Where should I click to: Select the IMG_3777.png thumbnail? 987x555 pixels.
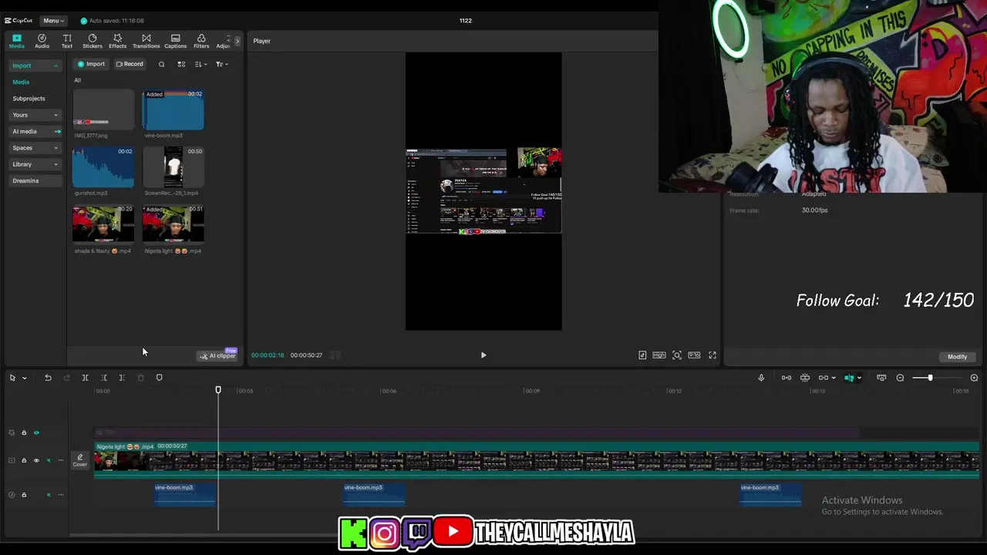pyautogui.click(x=103, y=109)
